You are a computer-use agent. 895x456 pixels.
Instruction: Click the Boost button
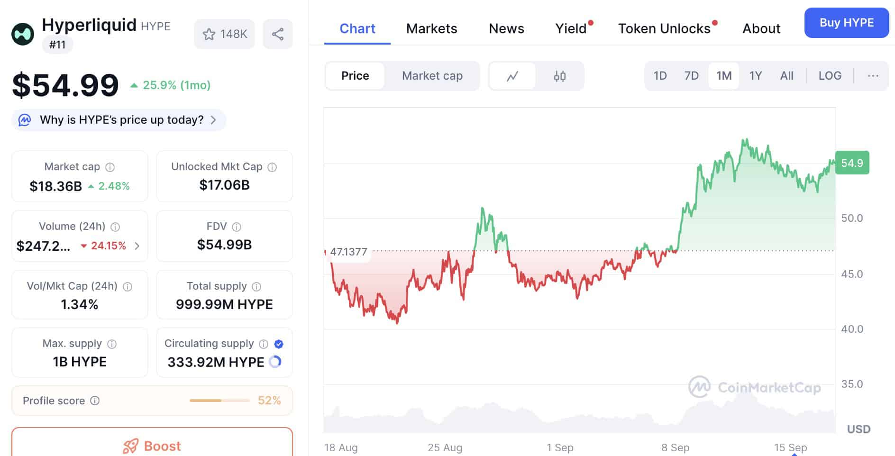coord(152,446)
